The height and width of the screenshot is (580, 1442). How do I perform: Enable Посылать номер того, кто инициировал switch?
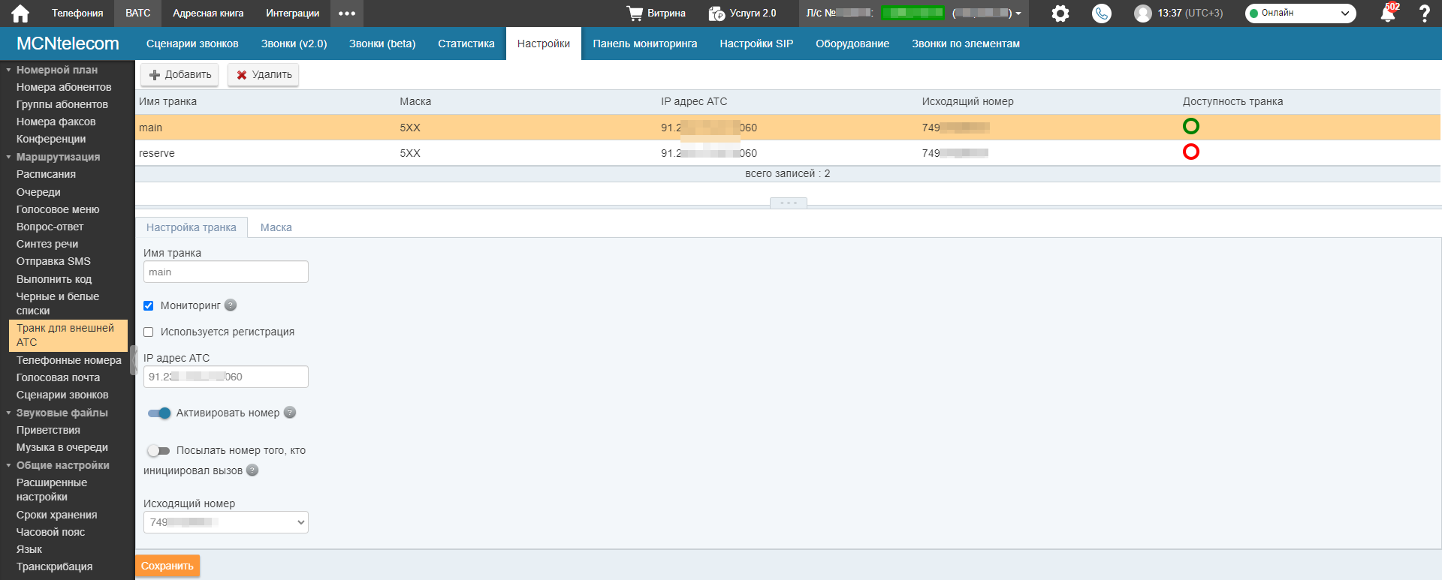click(159, 450)
